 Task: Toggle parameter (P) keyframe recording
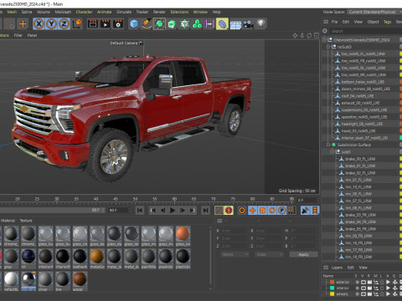[x=282, y=210]
